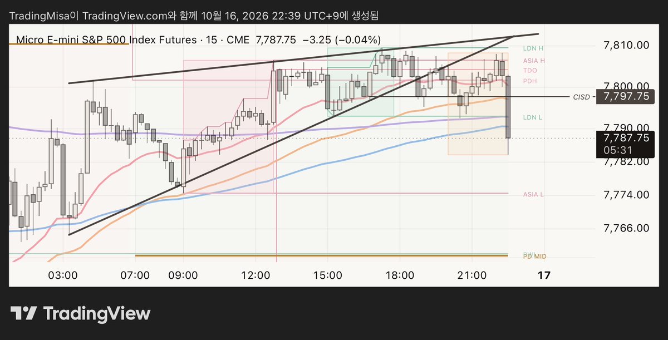668x340 pixels.
Task: Click the LDN H level label
Action: (x=533, y=49)
